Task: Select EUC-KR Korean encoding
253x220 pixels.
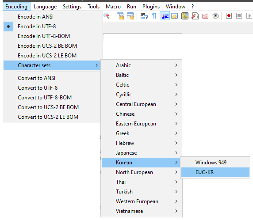Action: pyautogui.click(x=215, y=172)
